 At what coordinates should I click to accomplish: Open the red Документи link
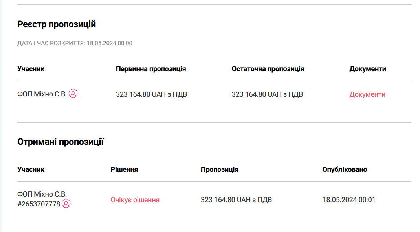367,94
